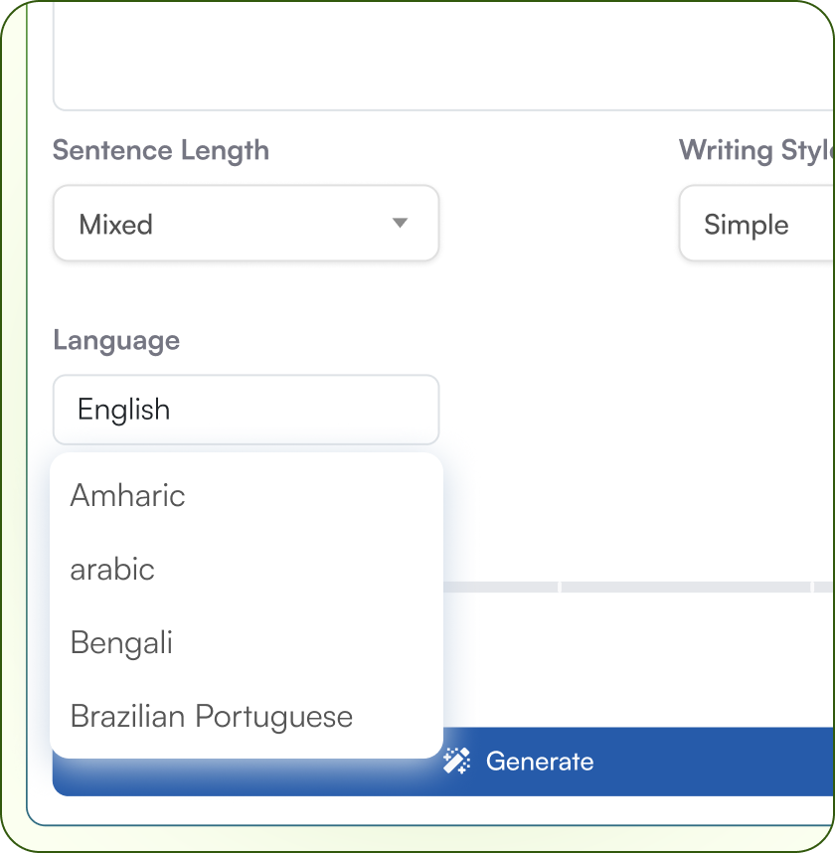
Task: Choose the arabic language option
Action: [112, 569]
